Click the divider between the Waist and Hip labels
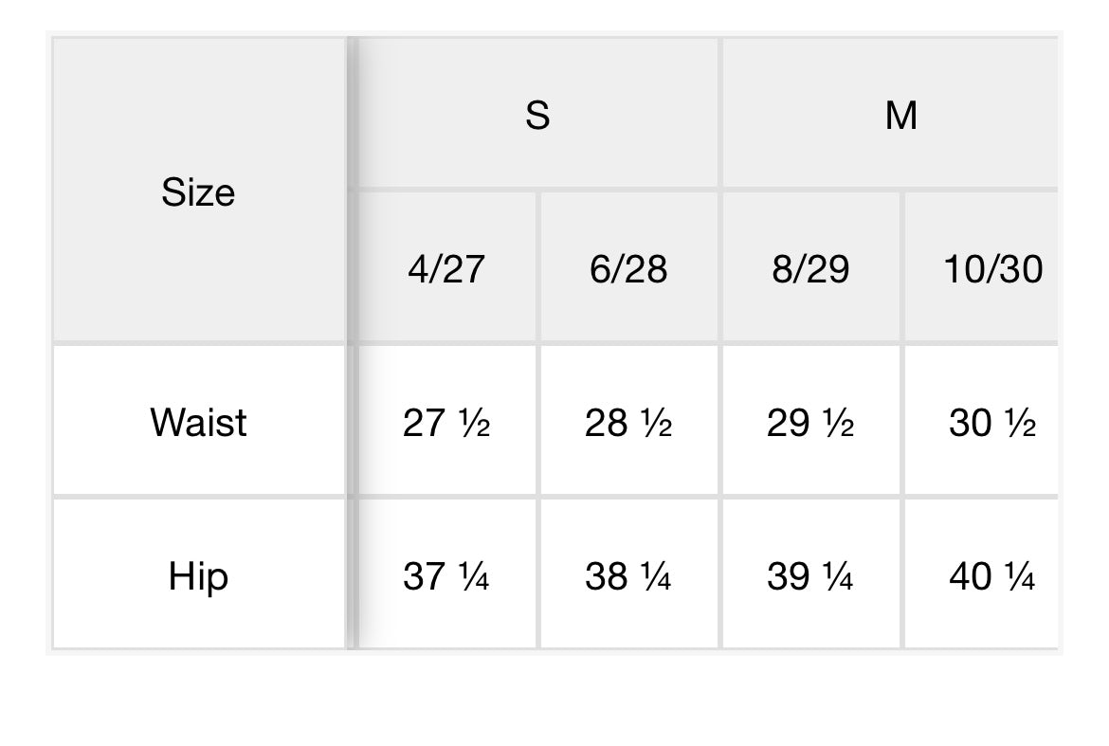This screenshot has width=1109, height=746. pos(198,496)
